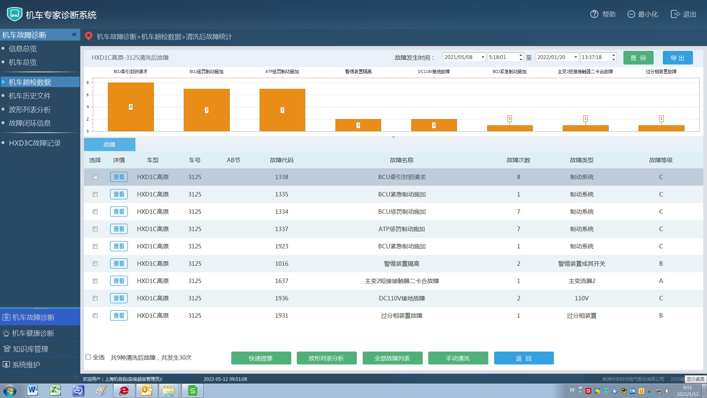707x398 pixels.
Task: View details 查看 for fault 1338
Action: point(119,177)
